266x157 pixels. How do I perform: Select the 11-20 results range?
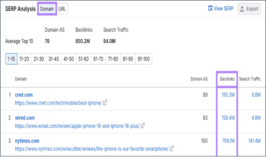tap(24, 59)
